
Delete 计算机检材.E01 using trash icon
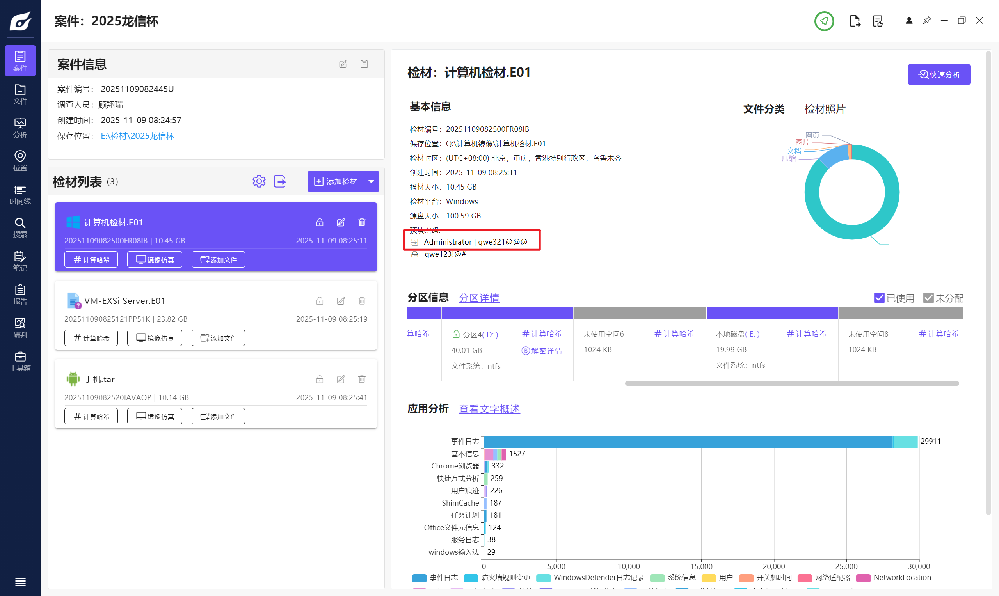tap(361, 222)
